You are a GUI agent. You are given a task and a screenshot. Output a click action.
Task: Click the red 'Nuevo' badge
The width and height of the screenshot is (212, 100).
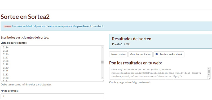(x=8, y=26)
